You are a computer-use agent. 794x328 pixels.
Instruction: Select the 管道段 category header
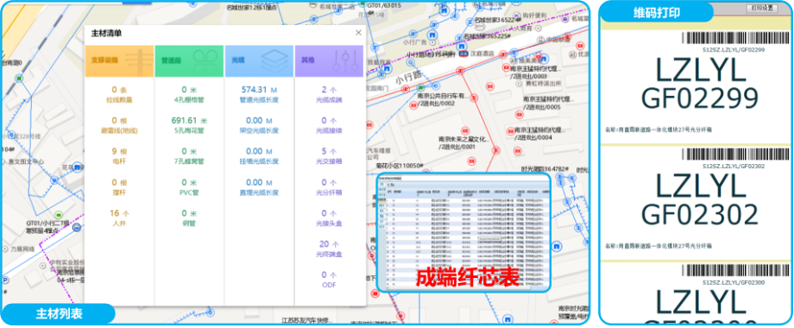click(189, 61)
